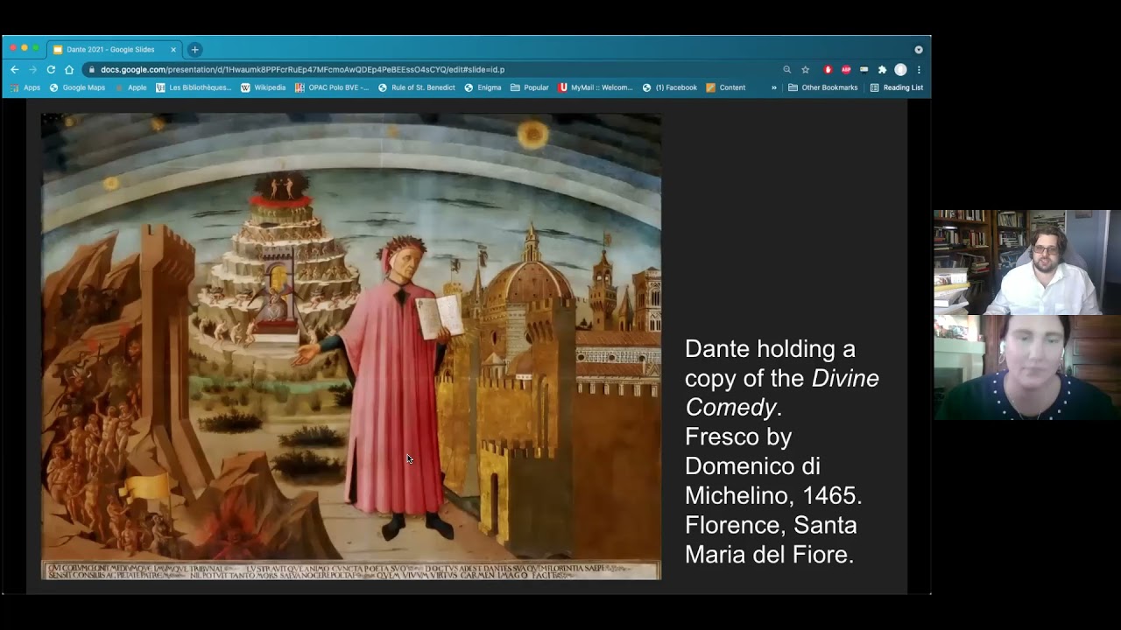Click the browser forward arrow
Viewport: 1121px width, 630px height.
[x=32, y=70]
